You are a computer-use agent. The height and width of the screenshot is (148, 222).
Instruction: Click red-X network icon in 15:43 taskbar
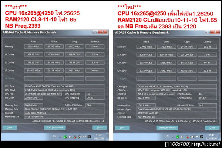click(x=187, y=137)
